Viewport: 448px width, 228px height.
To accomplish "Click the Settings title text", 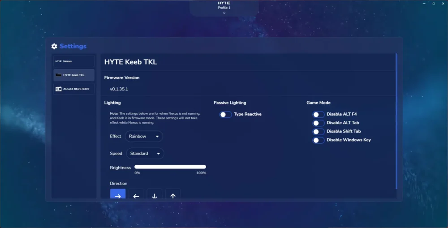I will [x=73, y=46].
